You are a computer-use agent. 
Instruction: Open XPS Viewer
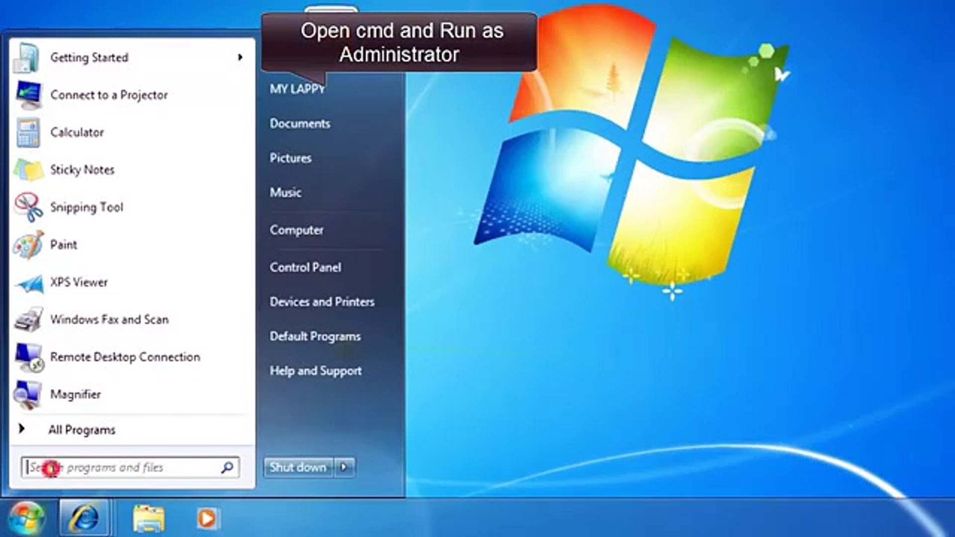78,282
